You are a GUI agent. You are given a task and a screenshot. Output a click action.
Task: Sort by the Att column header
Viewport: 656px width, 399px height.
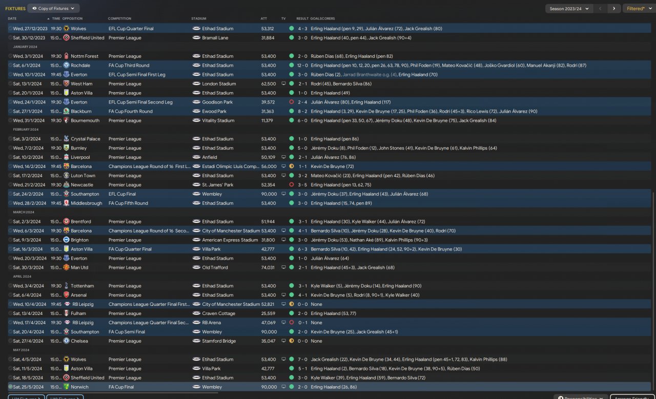(263, 19)
